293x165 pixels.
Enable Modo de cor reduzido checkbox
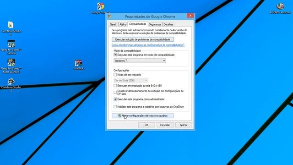click(x=115, y=75)
